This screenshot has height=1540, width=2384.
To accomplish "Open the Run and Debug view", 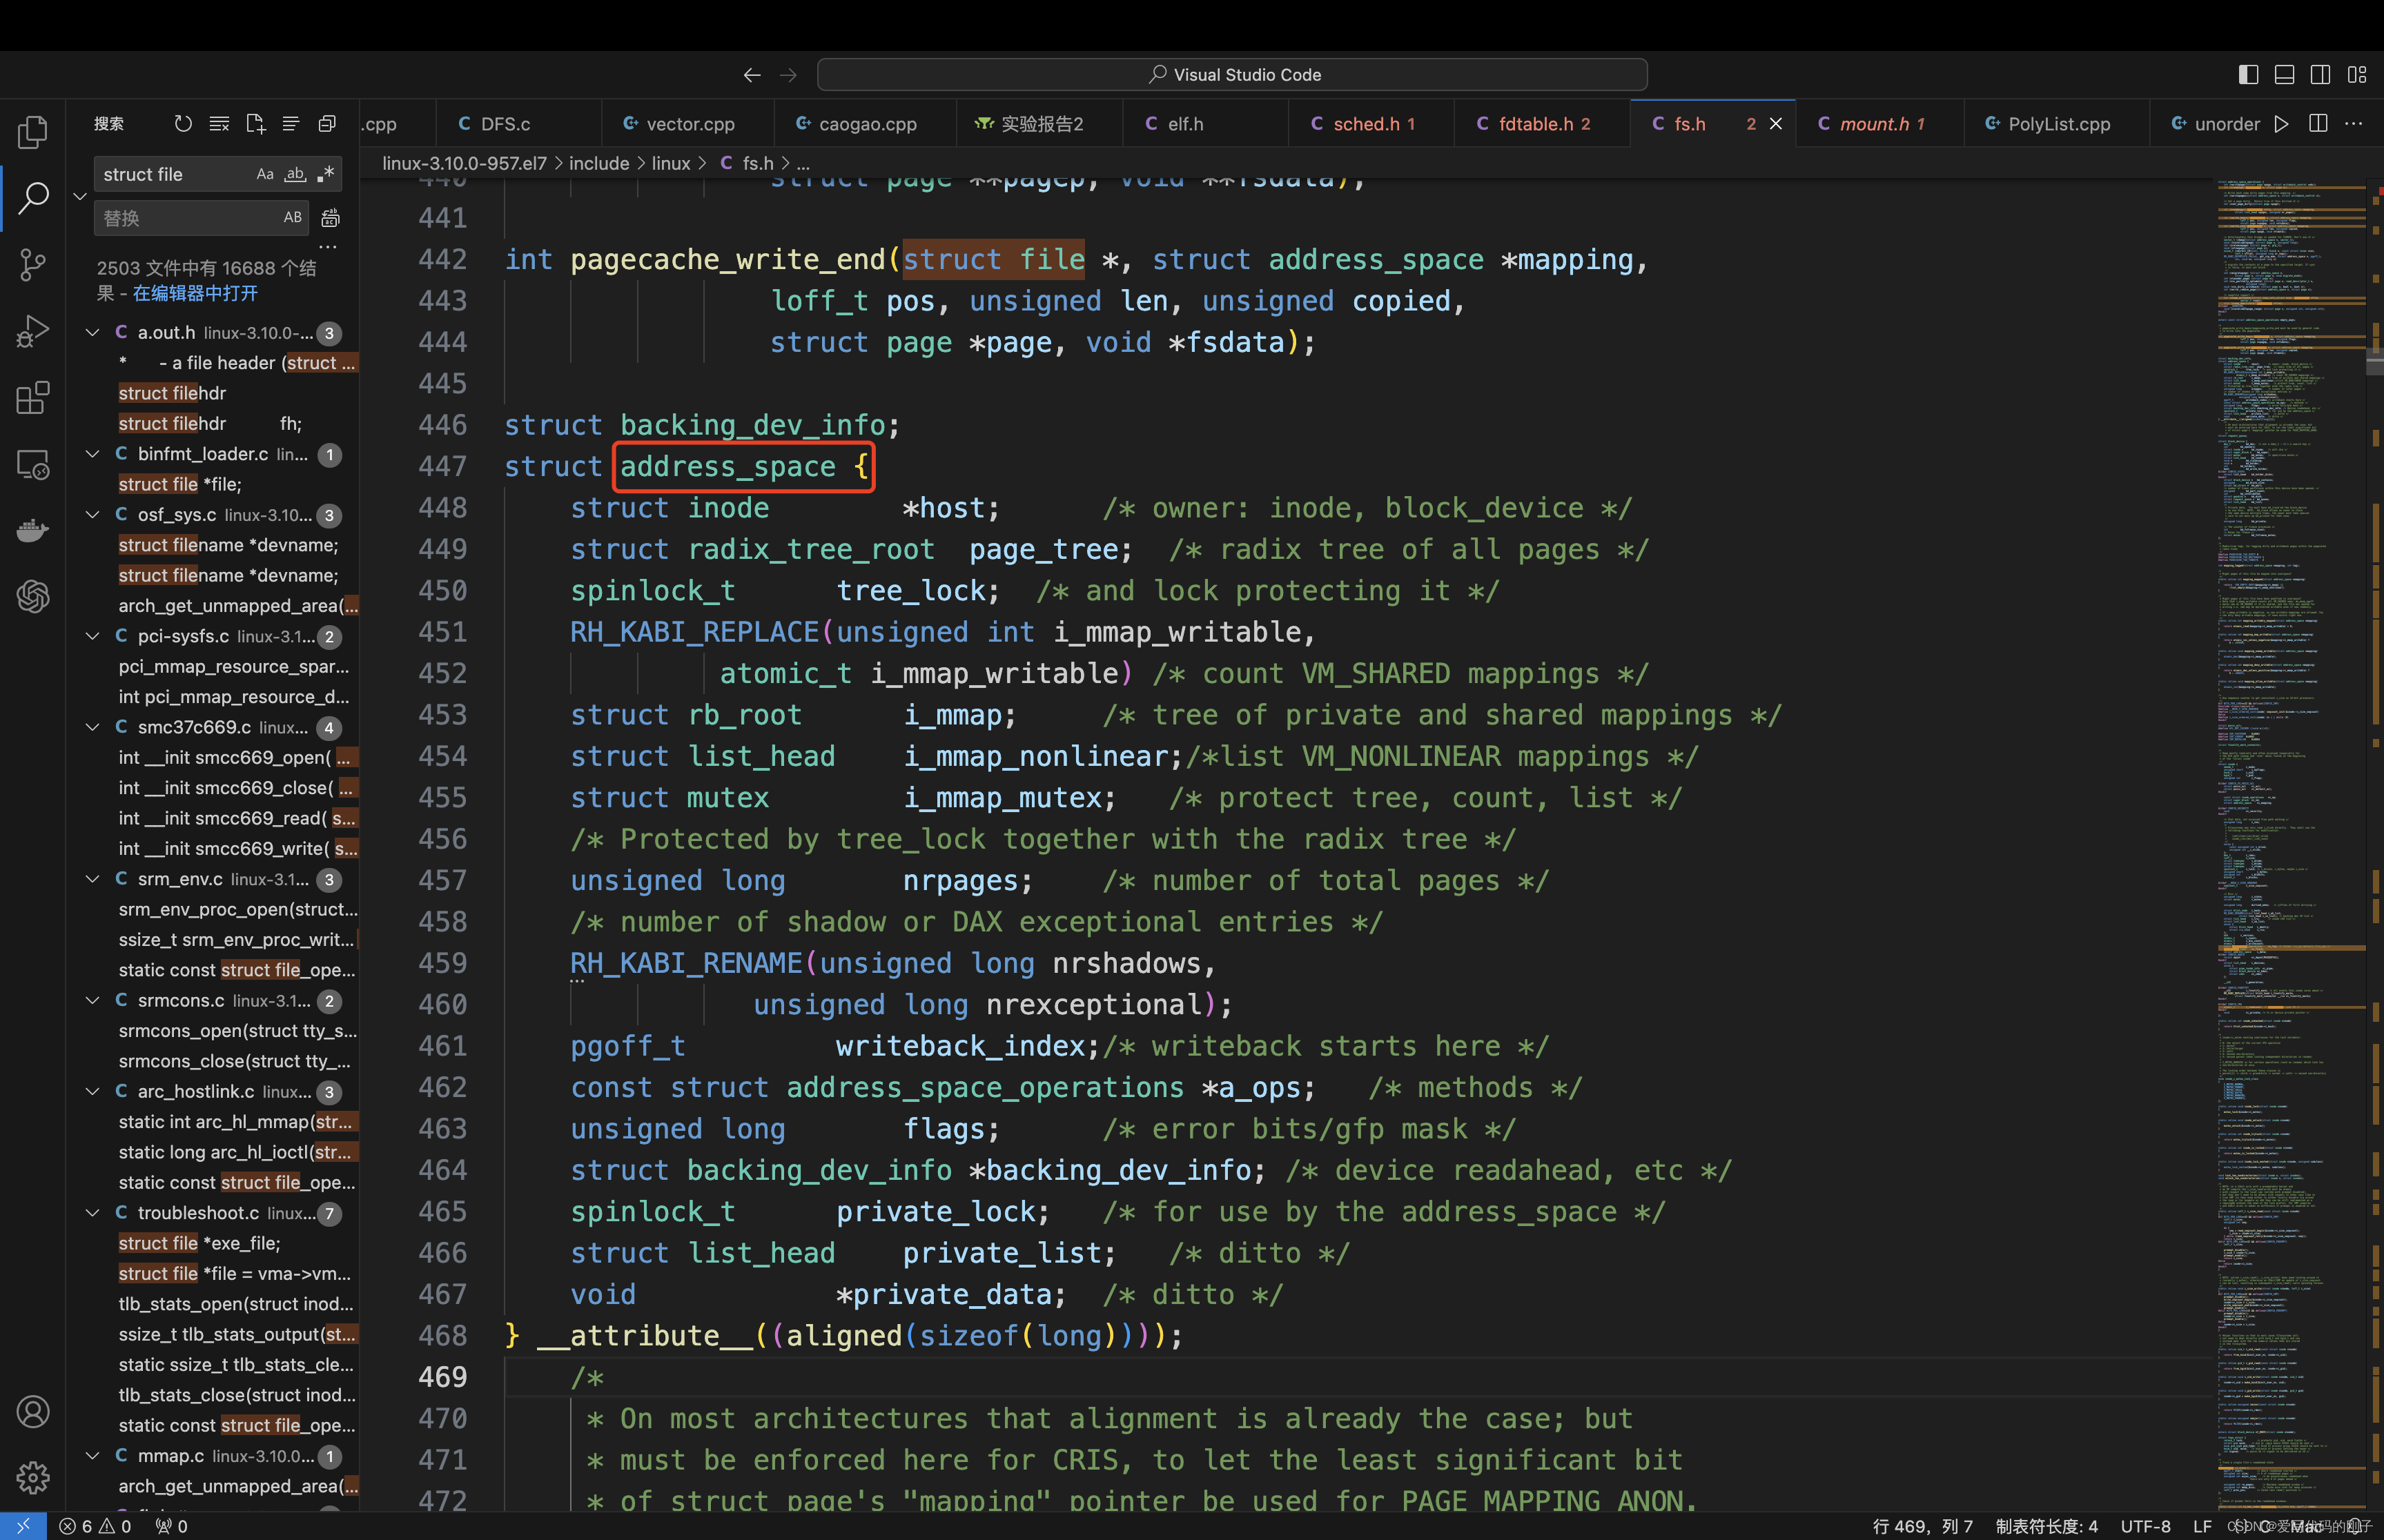I will (x=33, y=331).
